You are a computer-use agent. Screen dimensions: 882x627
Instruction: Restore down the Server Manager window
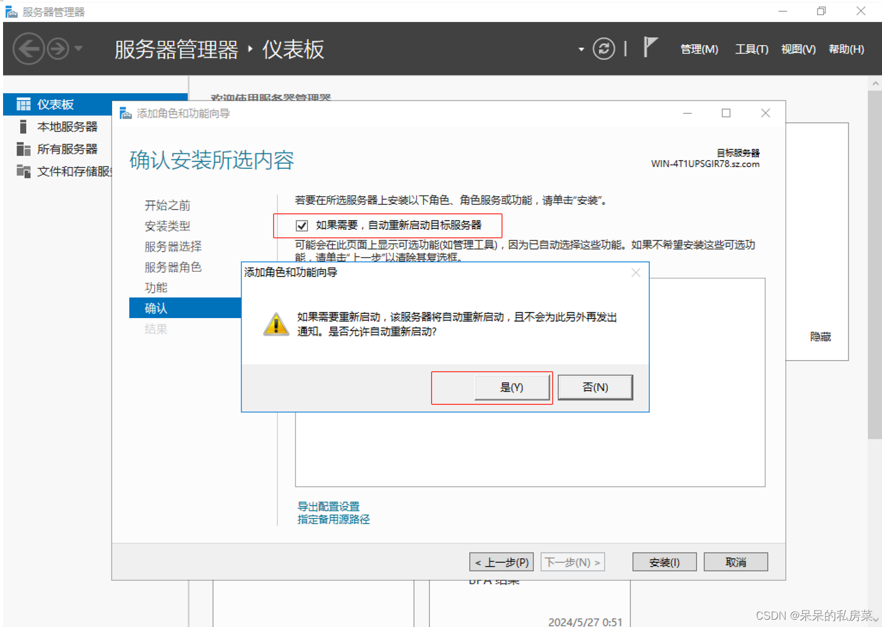822,11
